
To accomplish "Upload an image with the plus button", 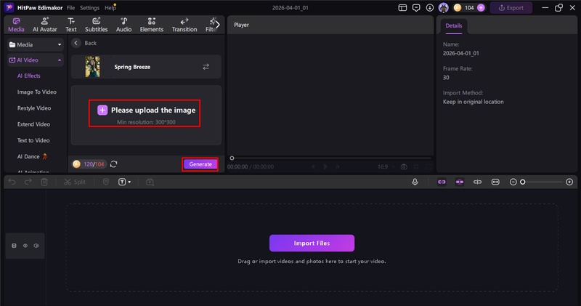I will (x=102, y=110).
